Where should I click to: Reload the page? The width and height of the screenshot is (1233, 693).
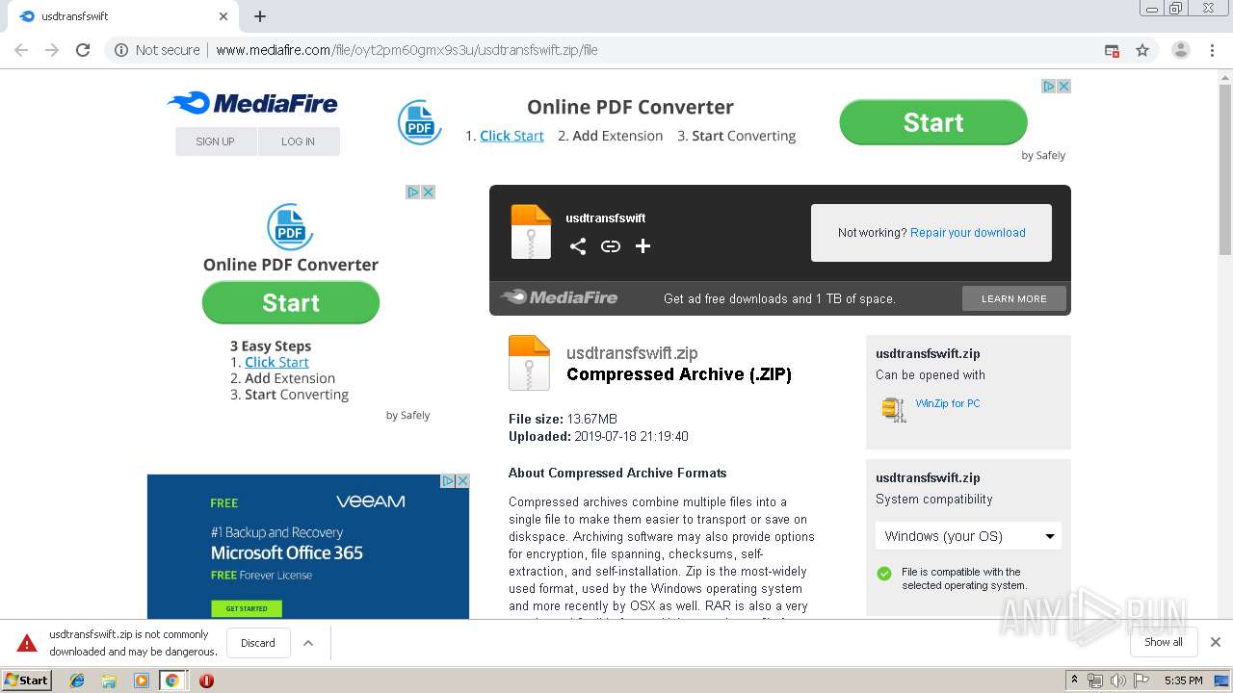click(83, 50)
